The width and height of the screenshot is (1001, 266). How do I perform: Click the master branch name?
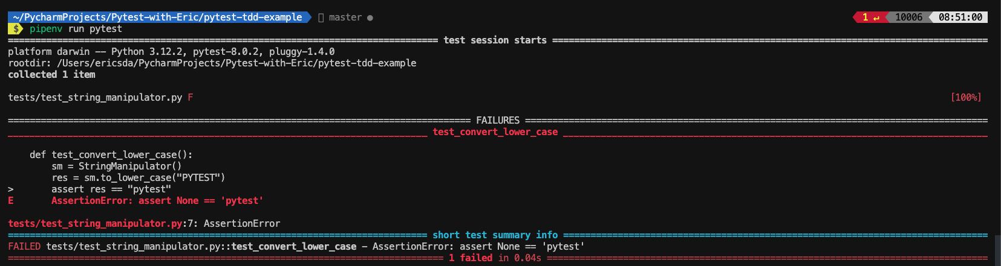point(345,17)
